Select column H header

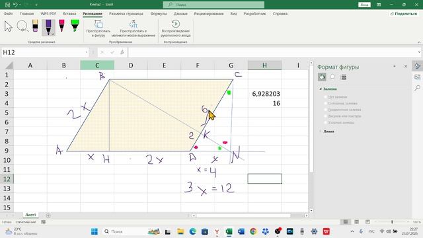tap(264, 65)
